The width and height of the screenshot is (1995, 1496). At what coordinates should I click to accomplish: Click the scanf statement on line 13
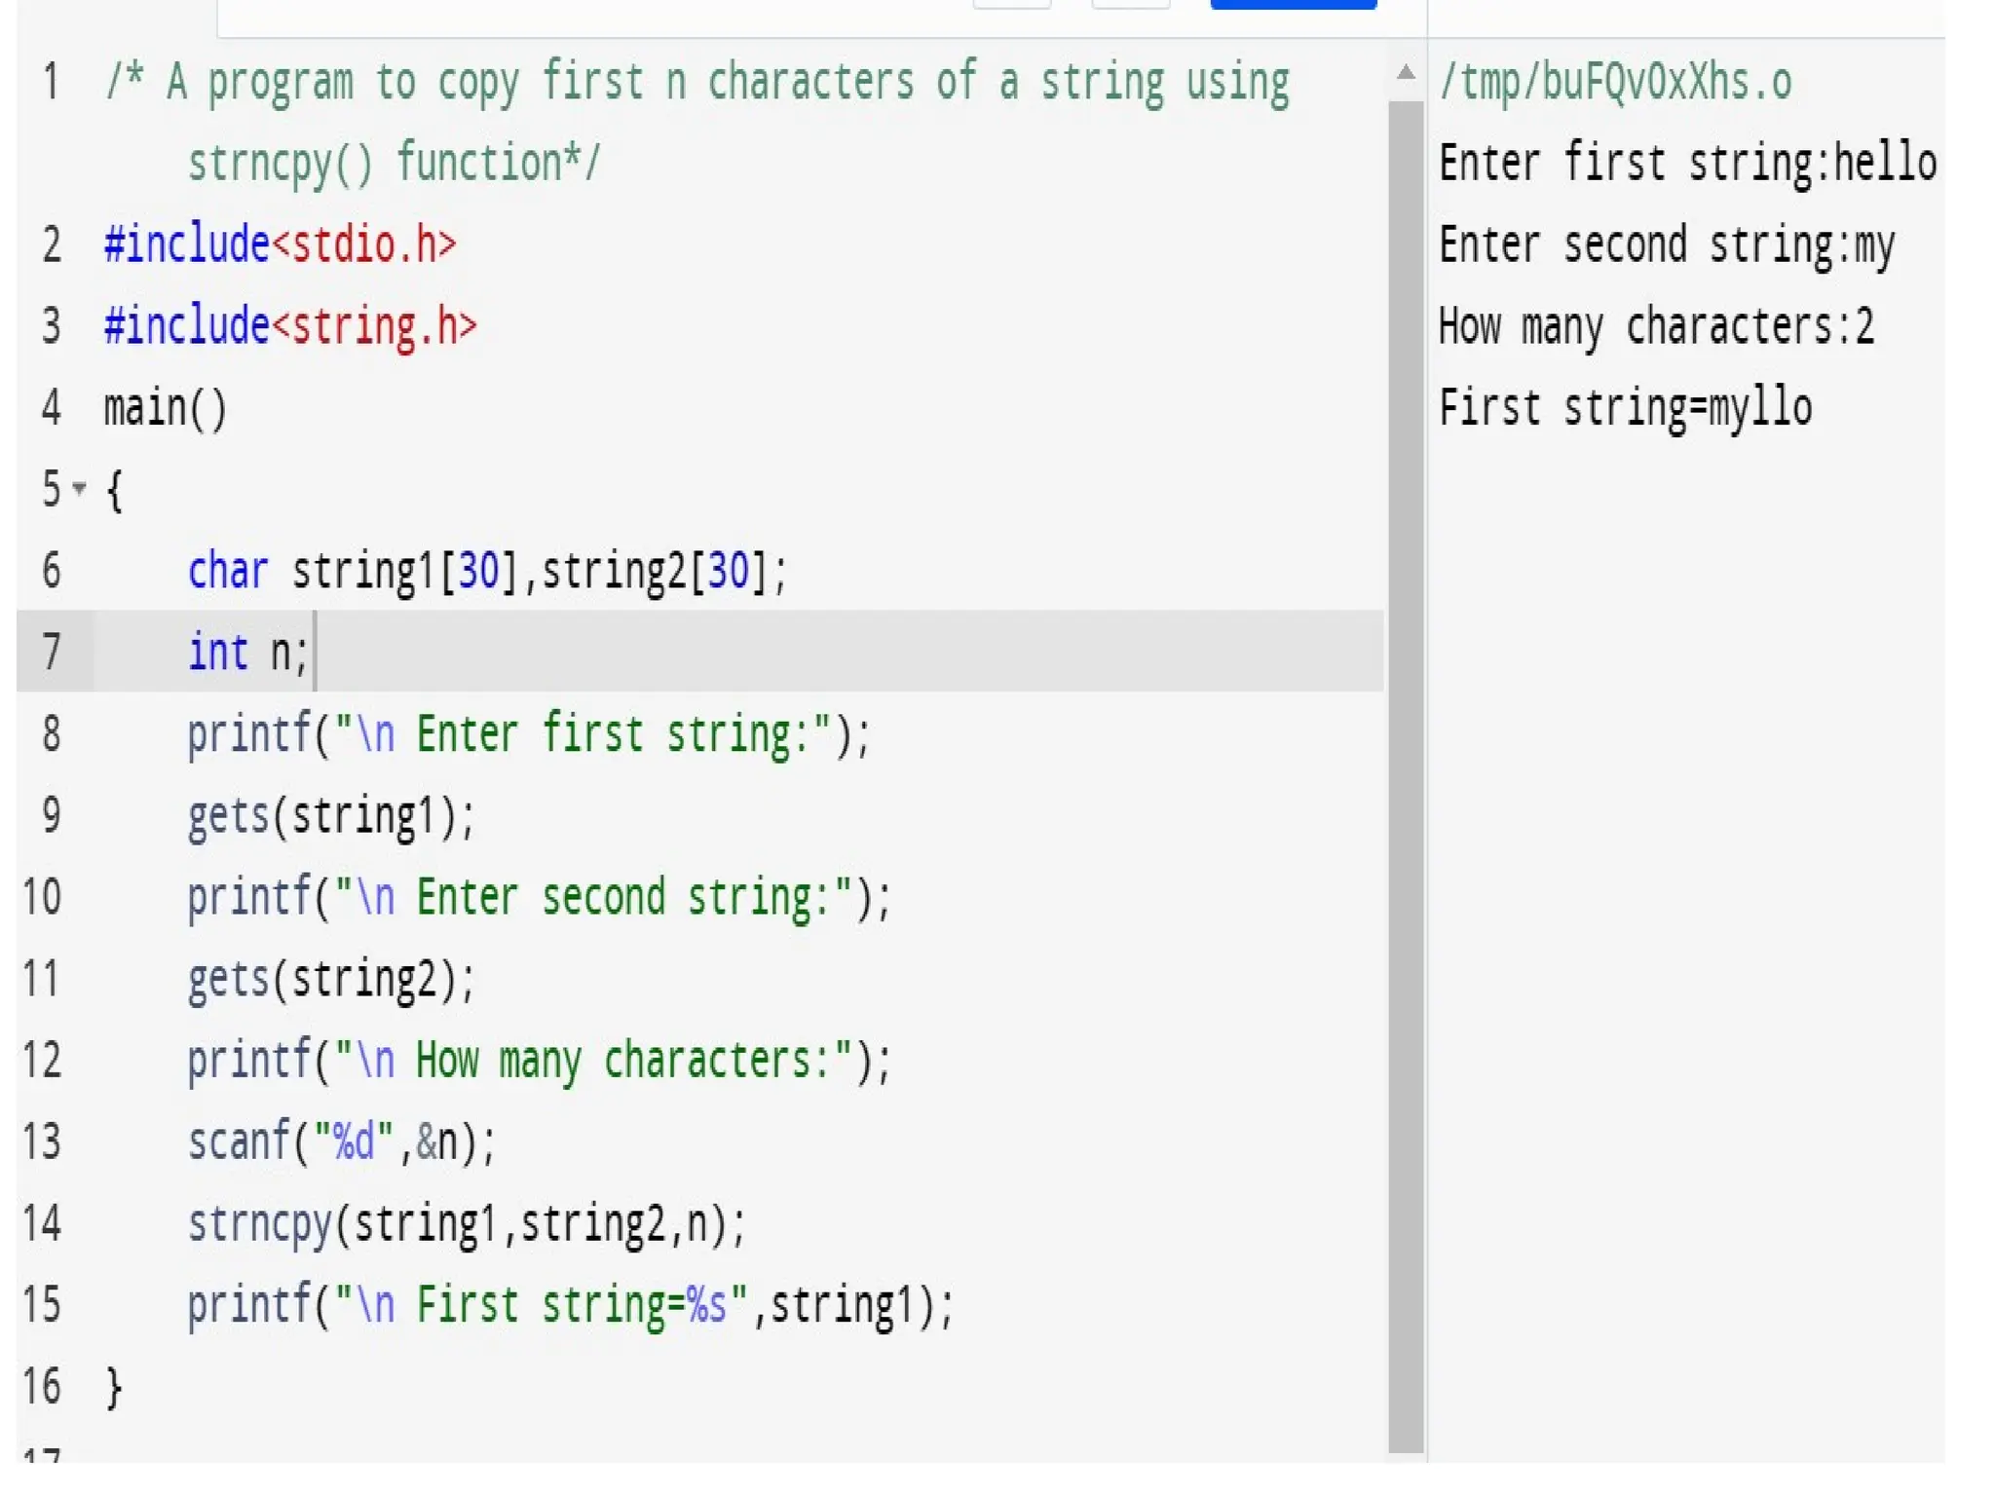tap(341, 1141)
